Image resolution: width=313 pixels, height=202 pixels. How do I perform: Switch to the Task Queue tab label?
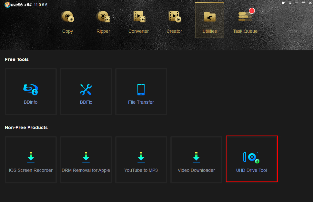coord(245,31)
